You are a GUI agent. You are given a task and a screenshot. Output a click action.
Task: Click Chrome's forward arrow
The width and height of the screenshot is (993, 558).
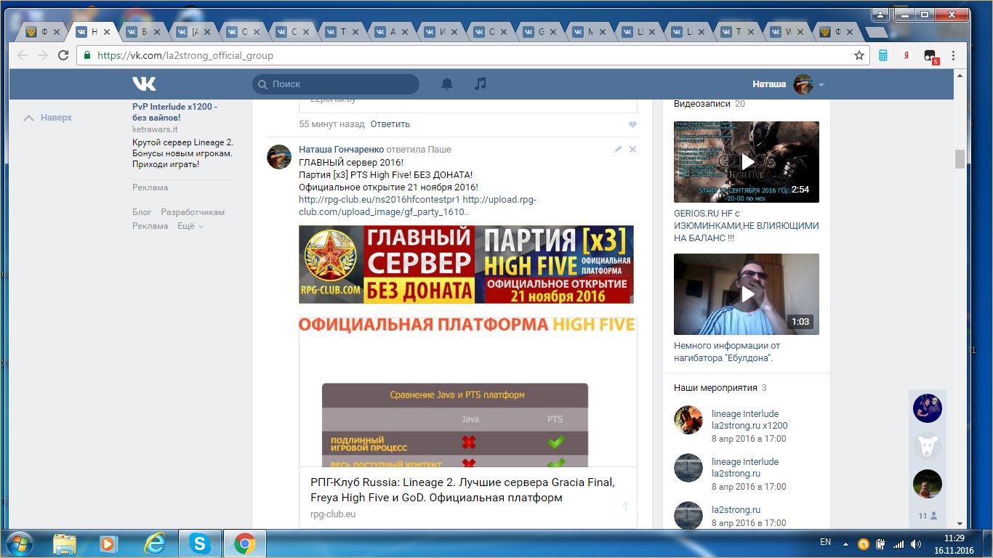click(x=43, y=55)
